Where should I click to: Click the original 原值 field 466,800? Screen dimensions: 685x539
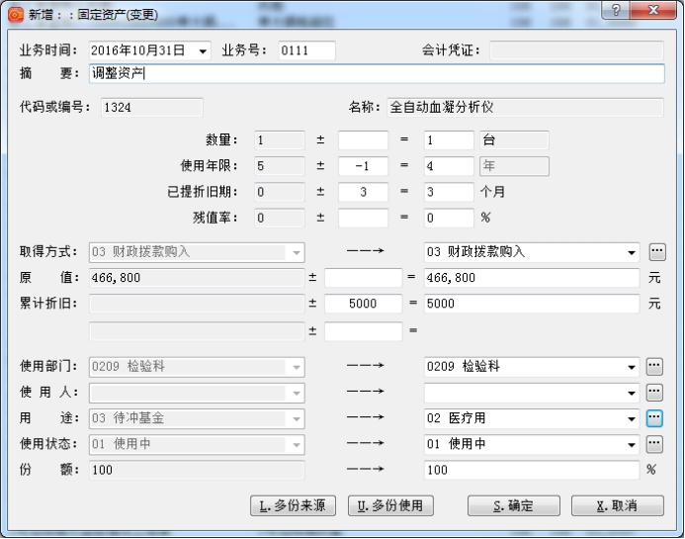pos(197,278)
